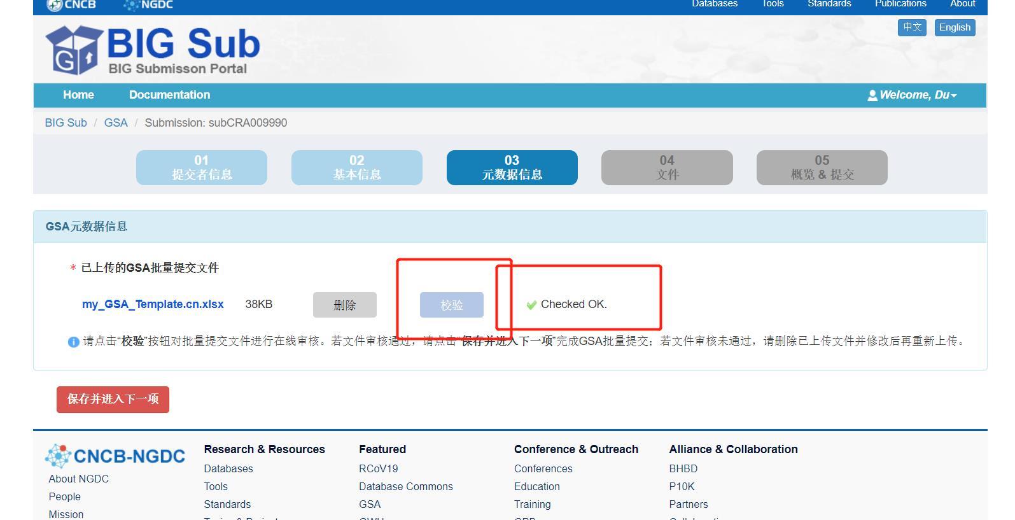Image resolution: width=1015 pixels, height=520 pixels.
Task: Click the GSA breadcrumb link
Action: click(116, 123)
